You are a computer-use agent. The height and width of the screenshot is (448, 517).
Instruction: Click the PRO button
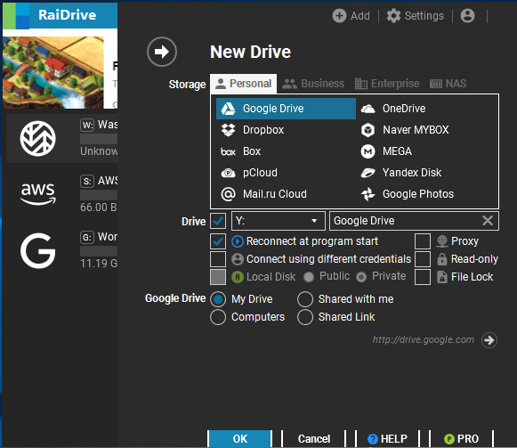(461, 439)
